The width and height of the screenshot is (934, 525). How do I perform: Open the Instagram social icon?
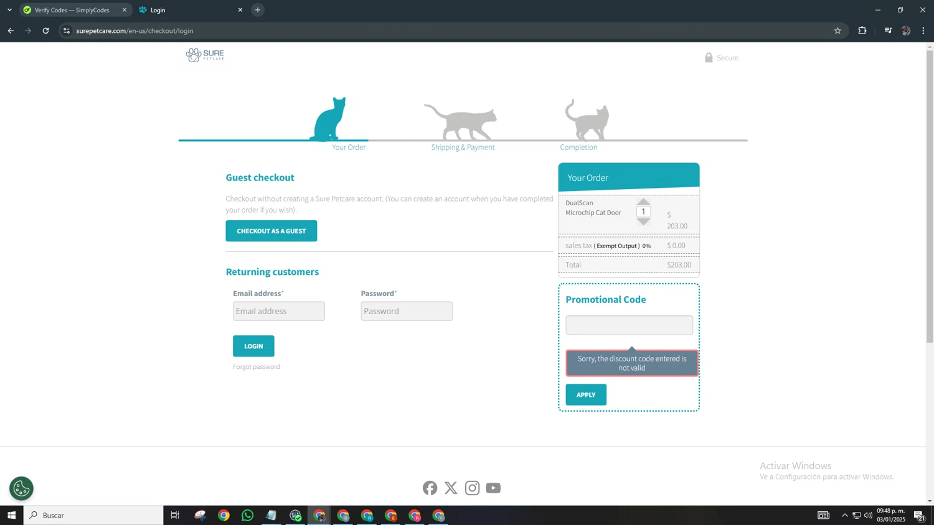pyautogui.click(x=472, y=488)
